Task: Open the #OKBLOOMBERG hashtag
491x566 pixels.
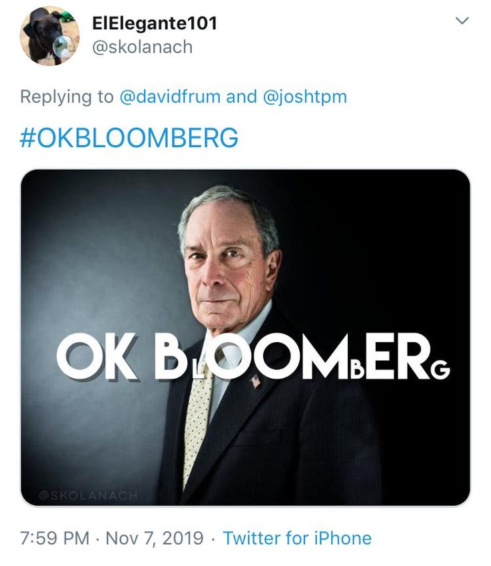Action: pyautogui.click(x=129, y=138)
